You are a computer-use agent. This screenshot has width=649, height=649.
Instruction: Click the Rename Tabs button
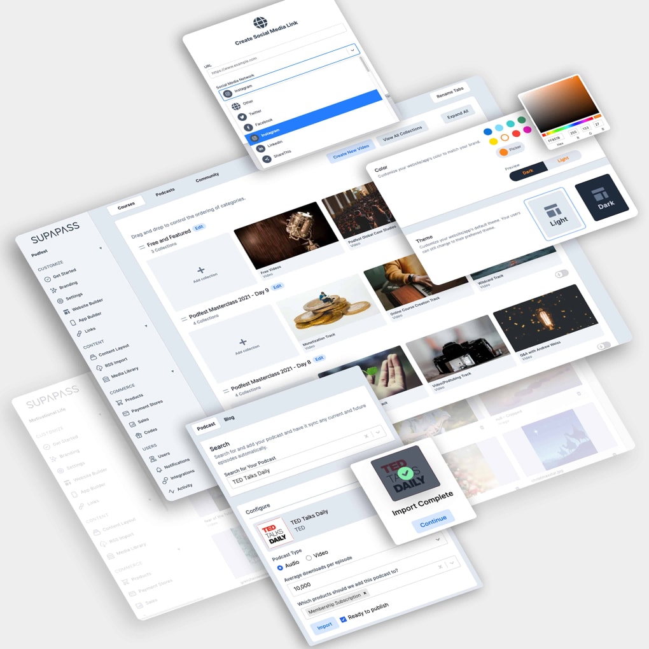point(450,92)
